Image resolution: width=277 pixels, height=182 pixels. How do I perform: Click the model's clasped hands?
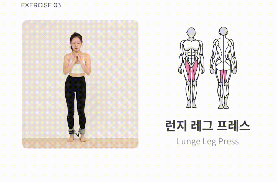pos(77,57)
